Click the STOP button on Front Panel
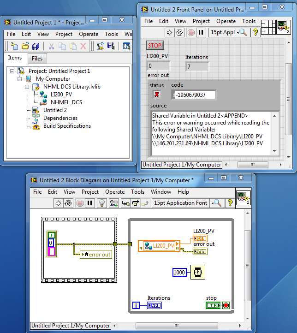Image resolution: width=297 pixels, height=333 pixels. 155,46
